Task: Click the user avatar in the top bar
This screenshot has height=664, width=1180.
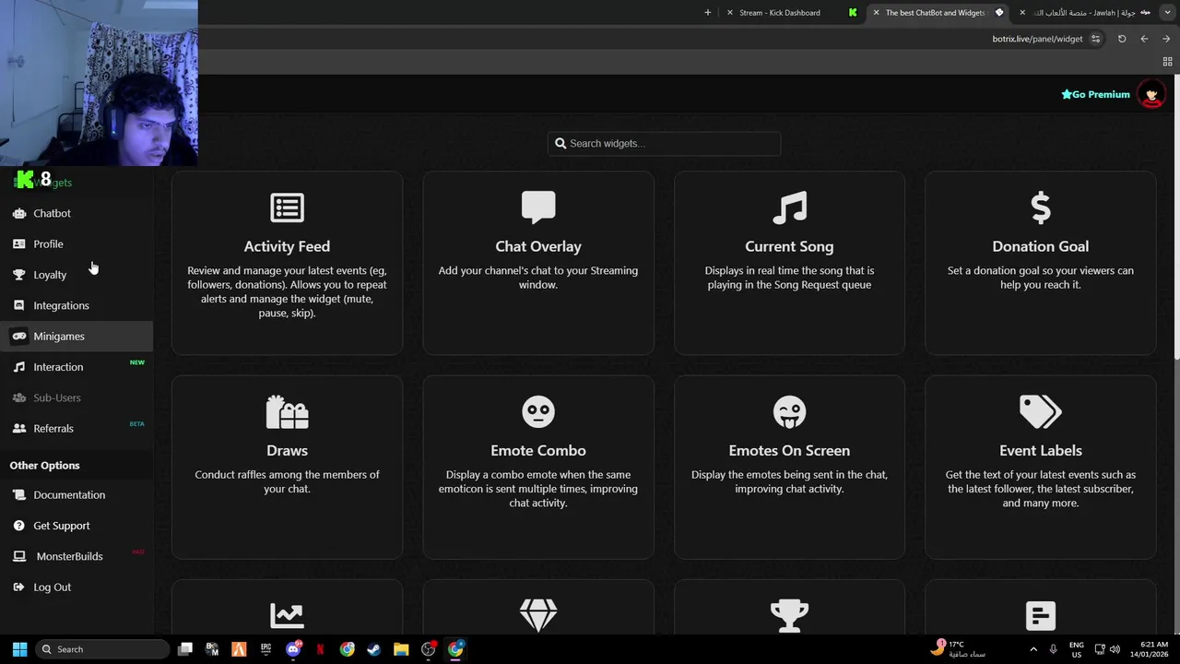Action: click(x=1150, y=94)
